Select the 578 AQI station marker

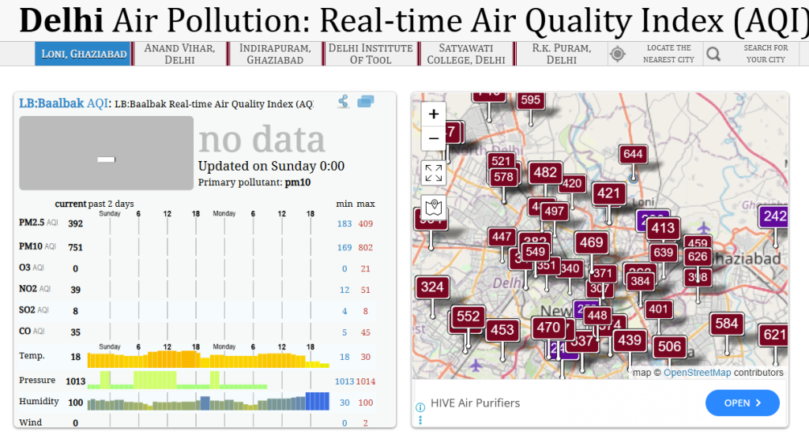(x=503, y=178)
